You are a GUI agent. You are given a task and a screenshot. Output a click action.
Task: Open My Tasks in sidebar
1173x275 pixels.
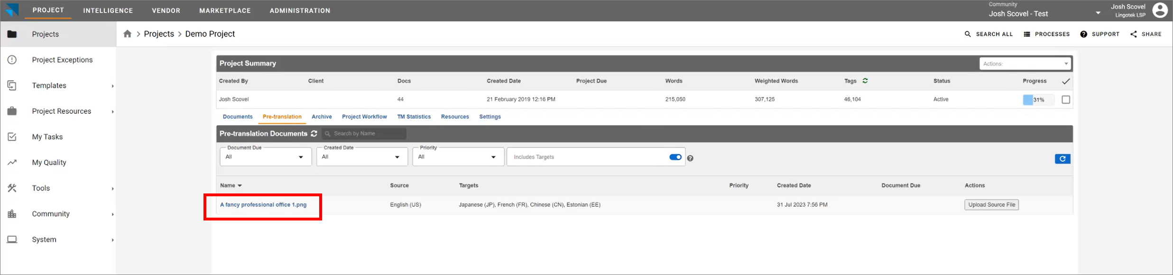(47, 137)
